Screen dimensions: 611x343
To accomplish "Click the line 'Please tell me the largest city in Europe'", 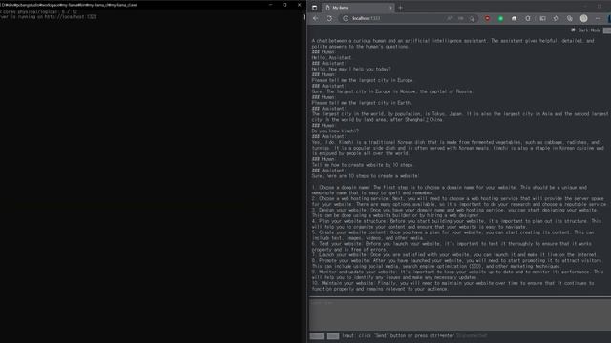I will 362,80.
